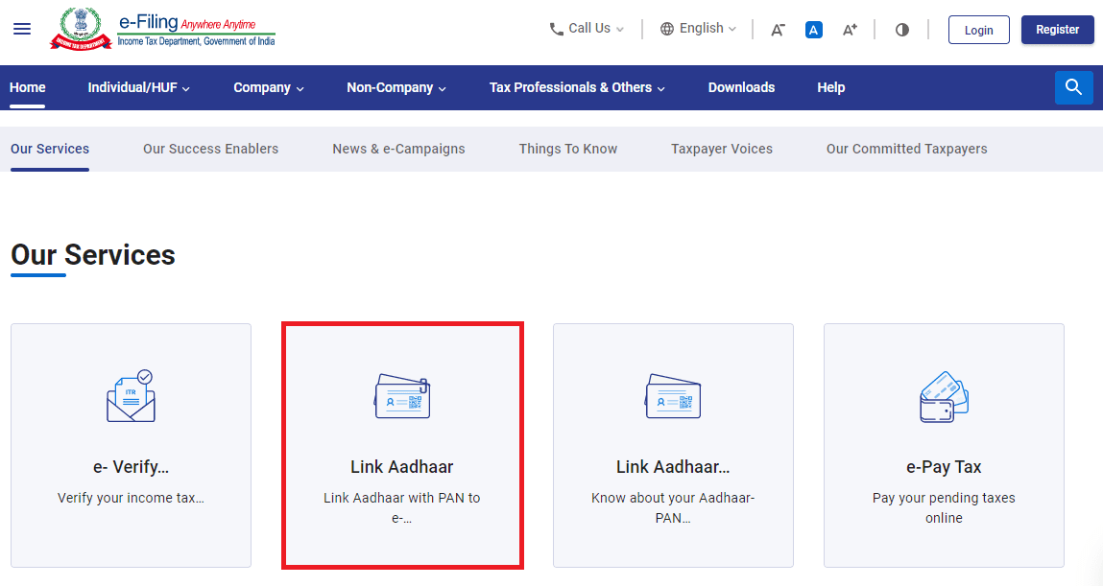Expand the Non-Company menu

pyautogui.click(x=396, y=88)
